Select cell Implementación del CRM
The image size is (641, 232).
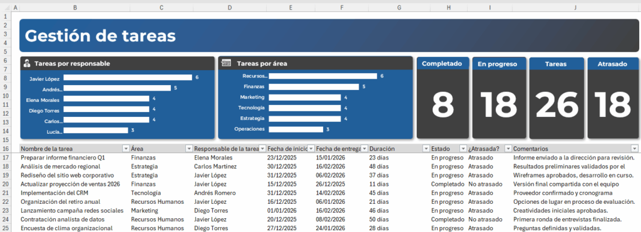(74, 193)
